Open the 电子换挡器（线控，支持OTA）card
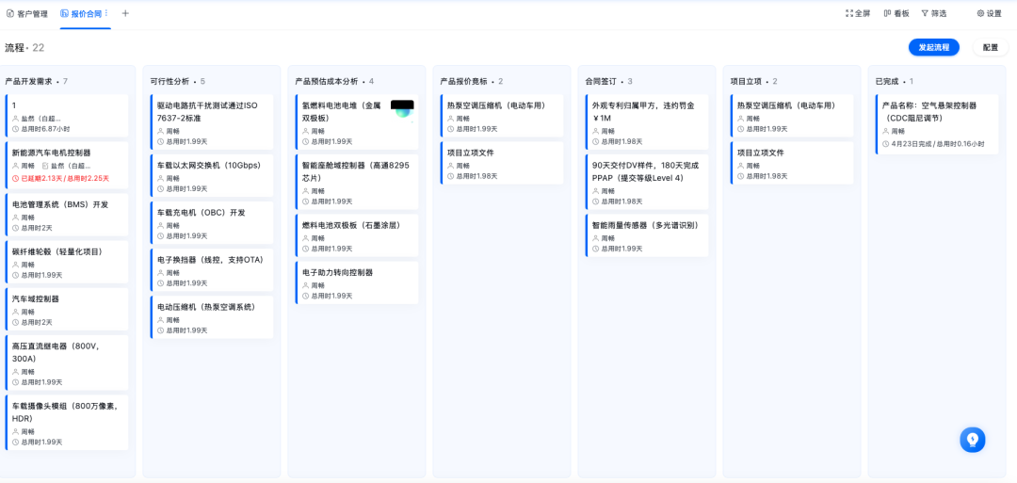 pos(212,270)
